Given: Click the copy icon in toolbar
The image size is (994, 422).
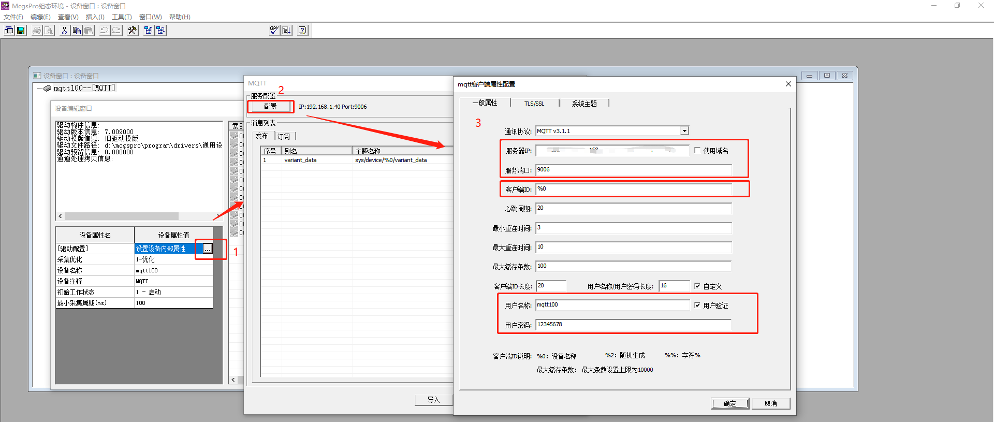Looking at the screenshot, I should 77,31.
